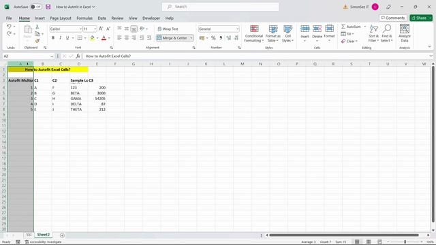Click Increase Decimal icon
The width and height of the screenshot is (436, 245).
(x=229, y=38)
